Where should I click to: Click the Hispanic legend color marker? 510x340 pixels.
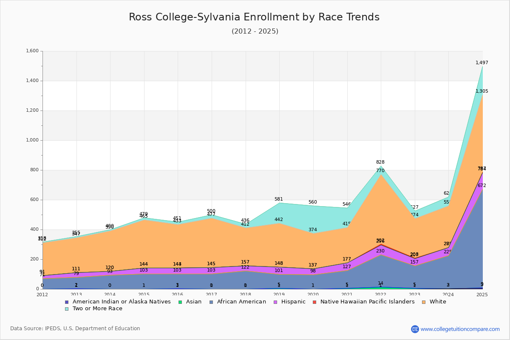click(275, 302)
